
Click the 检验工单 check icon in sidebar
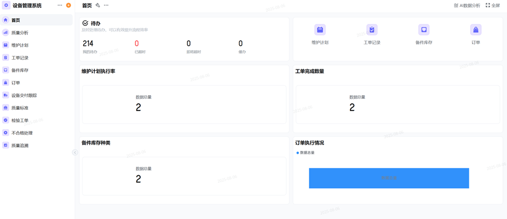[5, 120]
